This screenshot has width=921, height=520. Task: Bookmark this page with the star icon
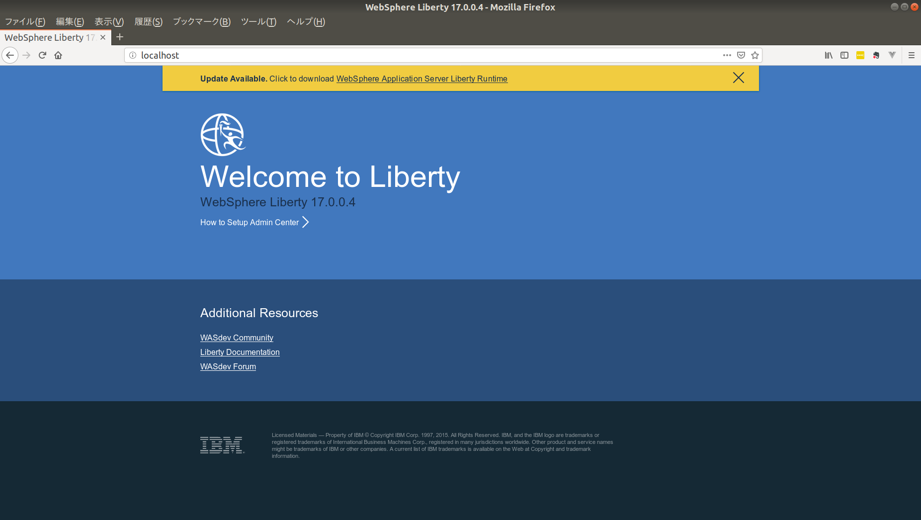(755, 55)
